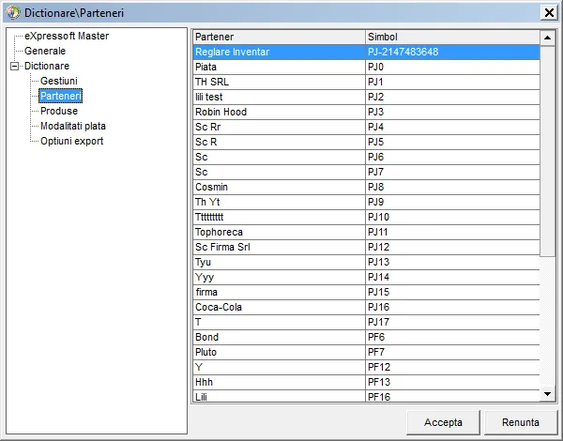563x441 pixels.
Task: Close the Dictionare\Parteneri dialog
Action: (549, 13)
